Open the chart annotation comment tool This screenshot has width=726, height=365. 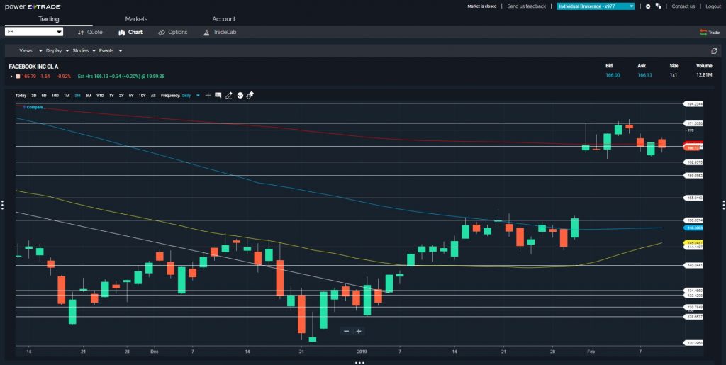(218, 95)
